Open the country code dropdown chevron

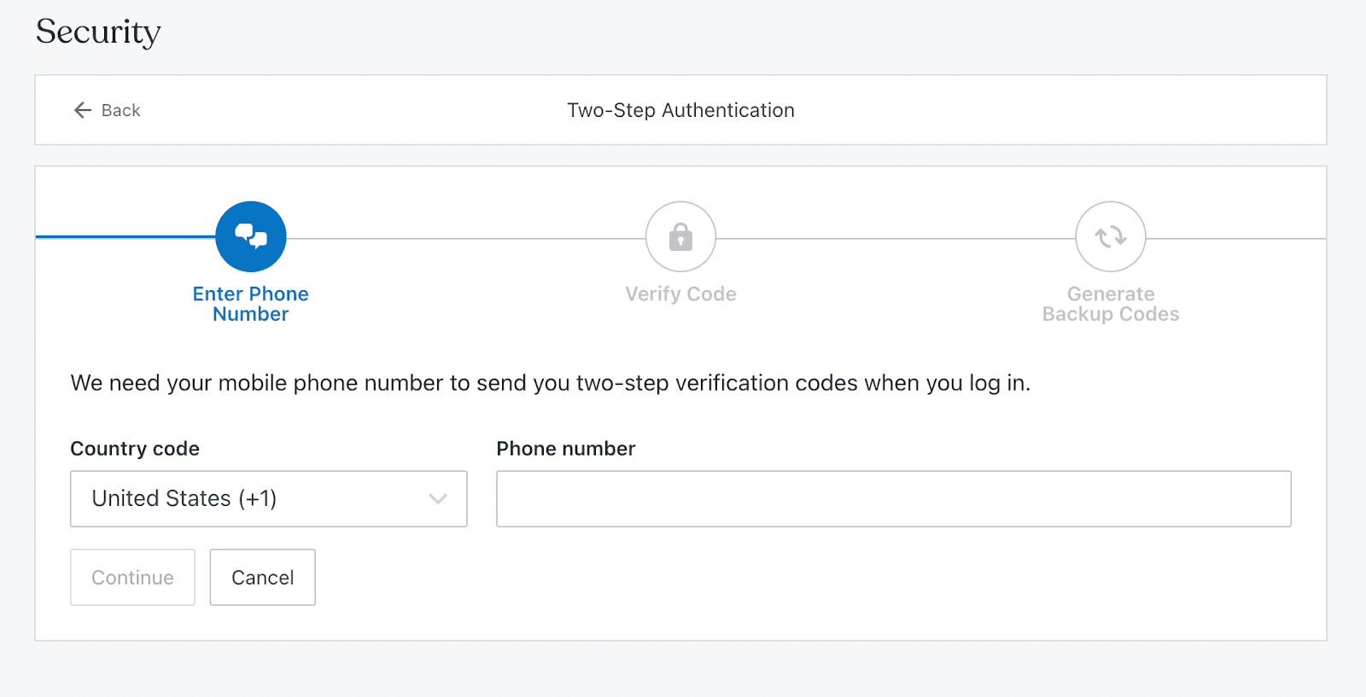point(438,499)
